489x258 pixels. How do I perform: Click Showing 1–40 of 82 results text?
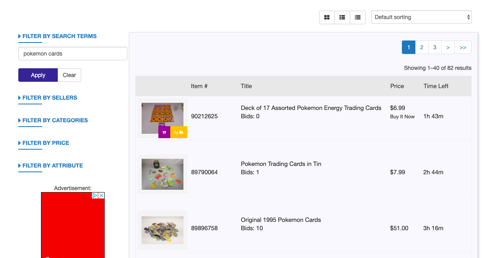[438, 68]
